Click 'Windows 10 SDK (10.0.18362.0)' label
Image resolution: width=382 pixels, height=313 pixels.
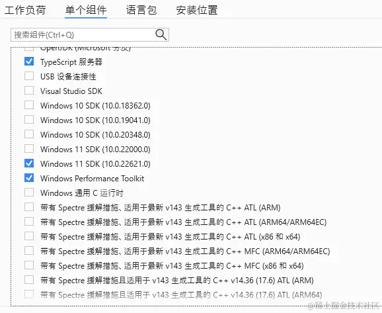[x=95, y=106]
